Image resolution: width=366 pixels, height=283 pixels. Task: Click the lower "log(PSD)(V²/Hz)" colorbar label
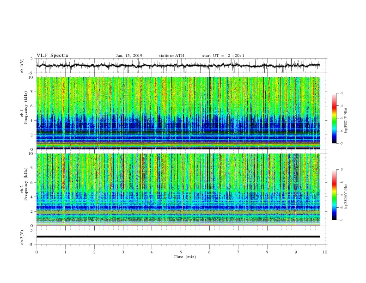point(346,197)
